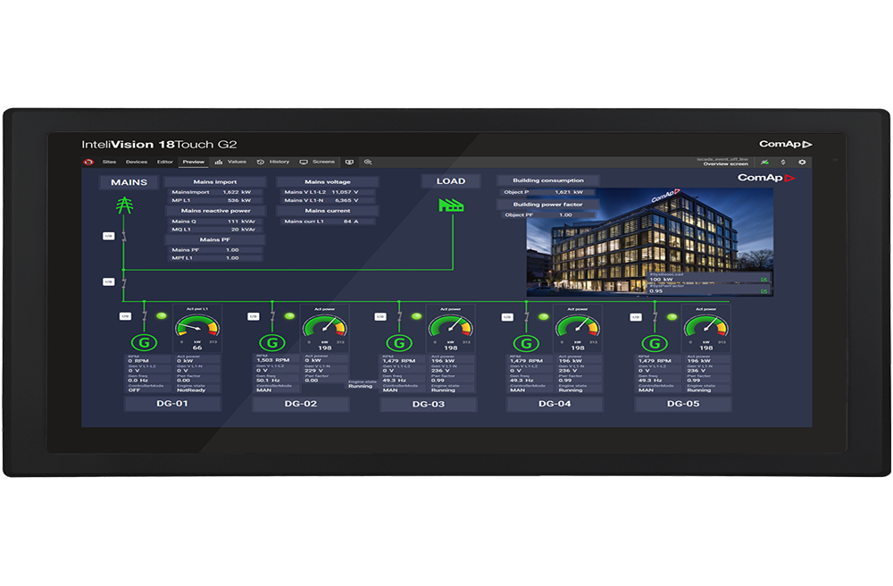Image resolution: width=893 pixels, height=586 pixels.
Task: Toggle the mains circuit breaker I/O switch
Action: pos(108,236)
